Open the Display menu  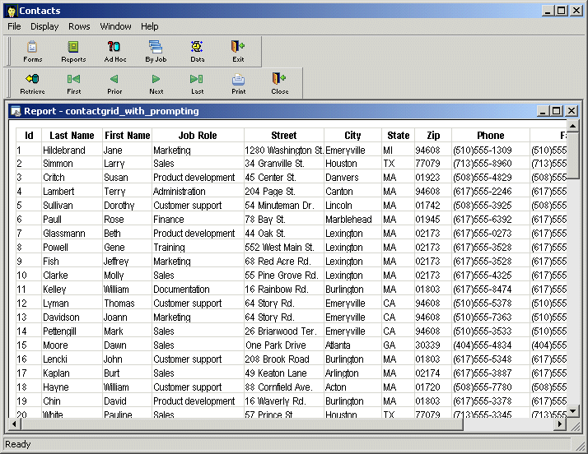click(44, 26)
